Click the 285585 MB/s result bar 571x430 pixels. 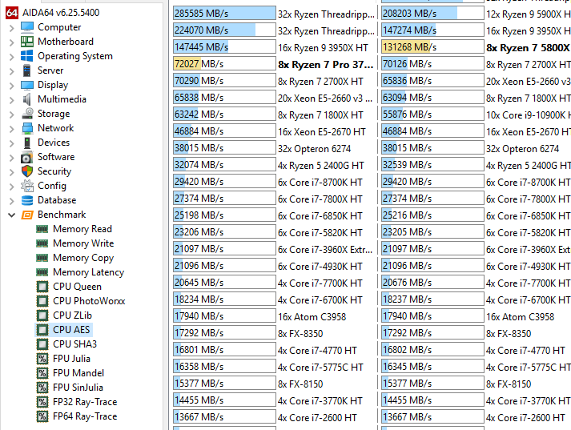coord(224,14)
